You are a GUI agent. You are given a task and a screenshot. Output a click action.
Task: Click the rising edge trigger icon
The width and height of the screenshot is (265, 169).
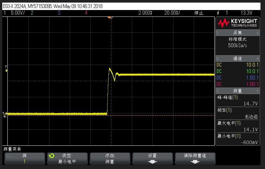click(218, 13)
